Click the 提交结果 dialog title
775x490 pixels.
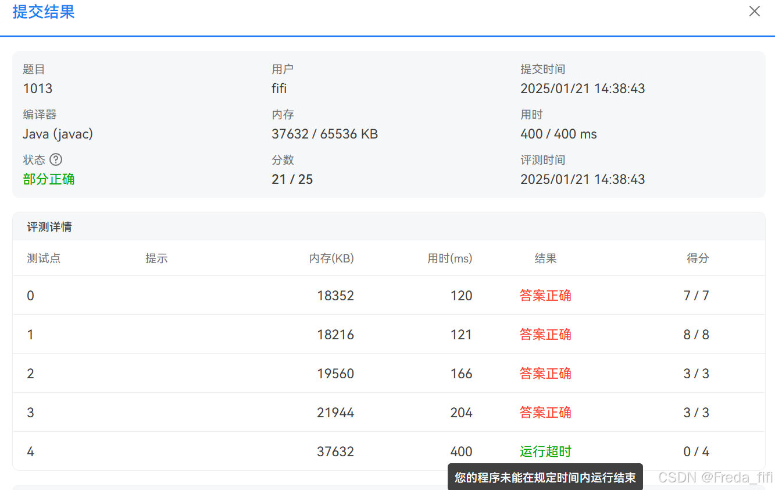(x=43, y=12)
